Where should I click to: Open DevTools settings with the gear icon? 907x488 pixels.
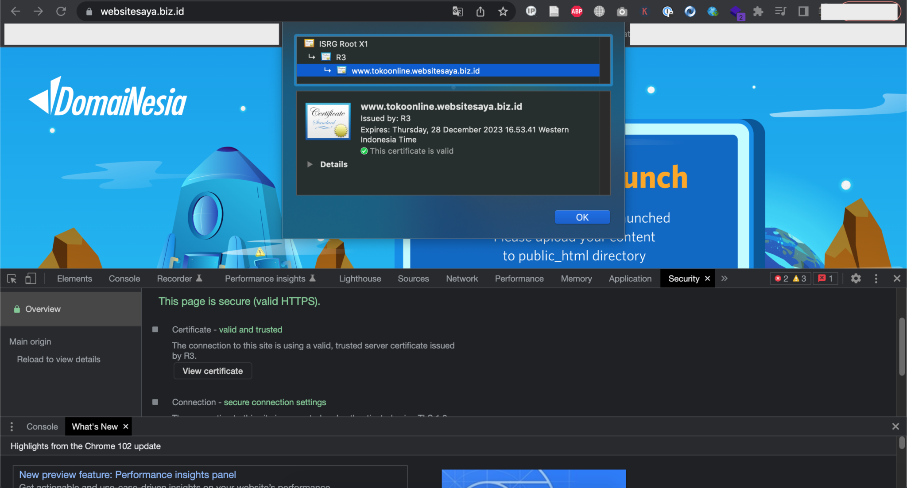pyautogui.click(x=856, y=279)
